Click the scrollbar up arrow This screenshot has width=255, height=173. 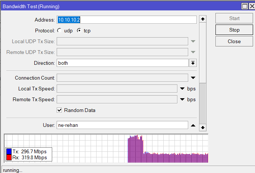(203, 19)
